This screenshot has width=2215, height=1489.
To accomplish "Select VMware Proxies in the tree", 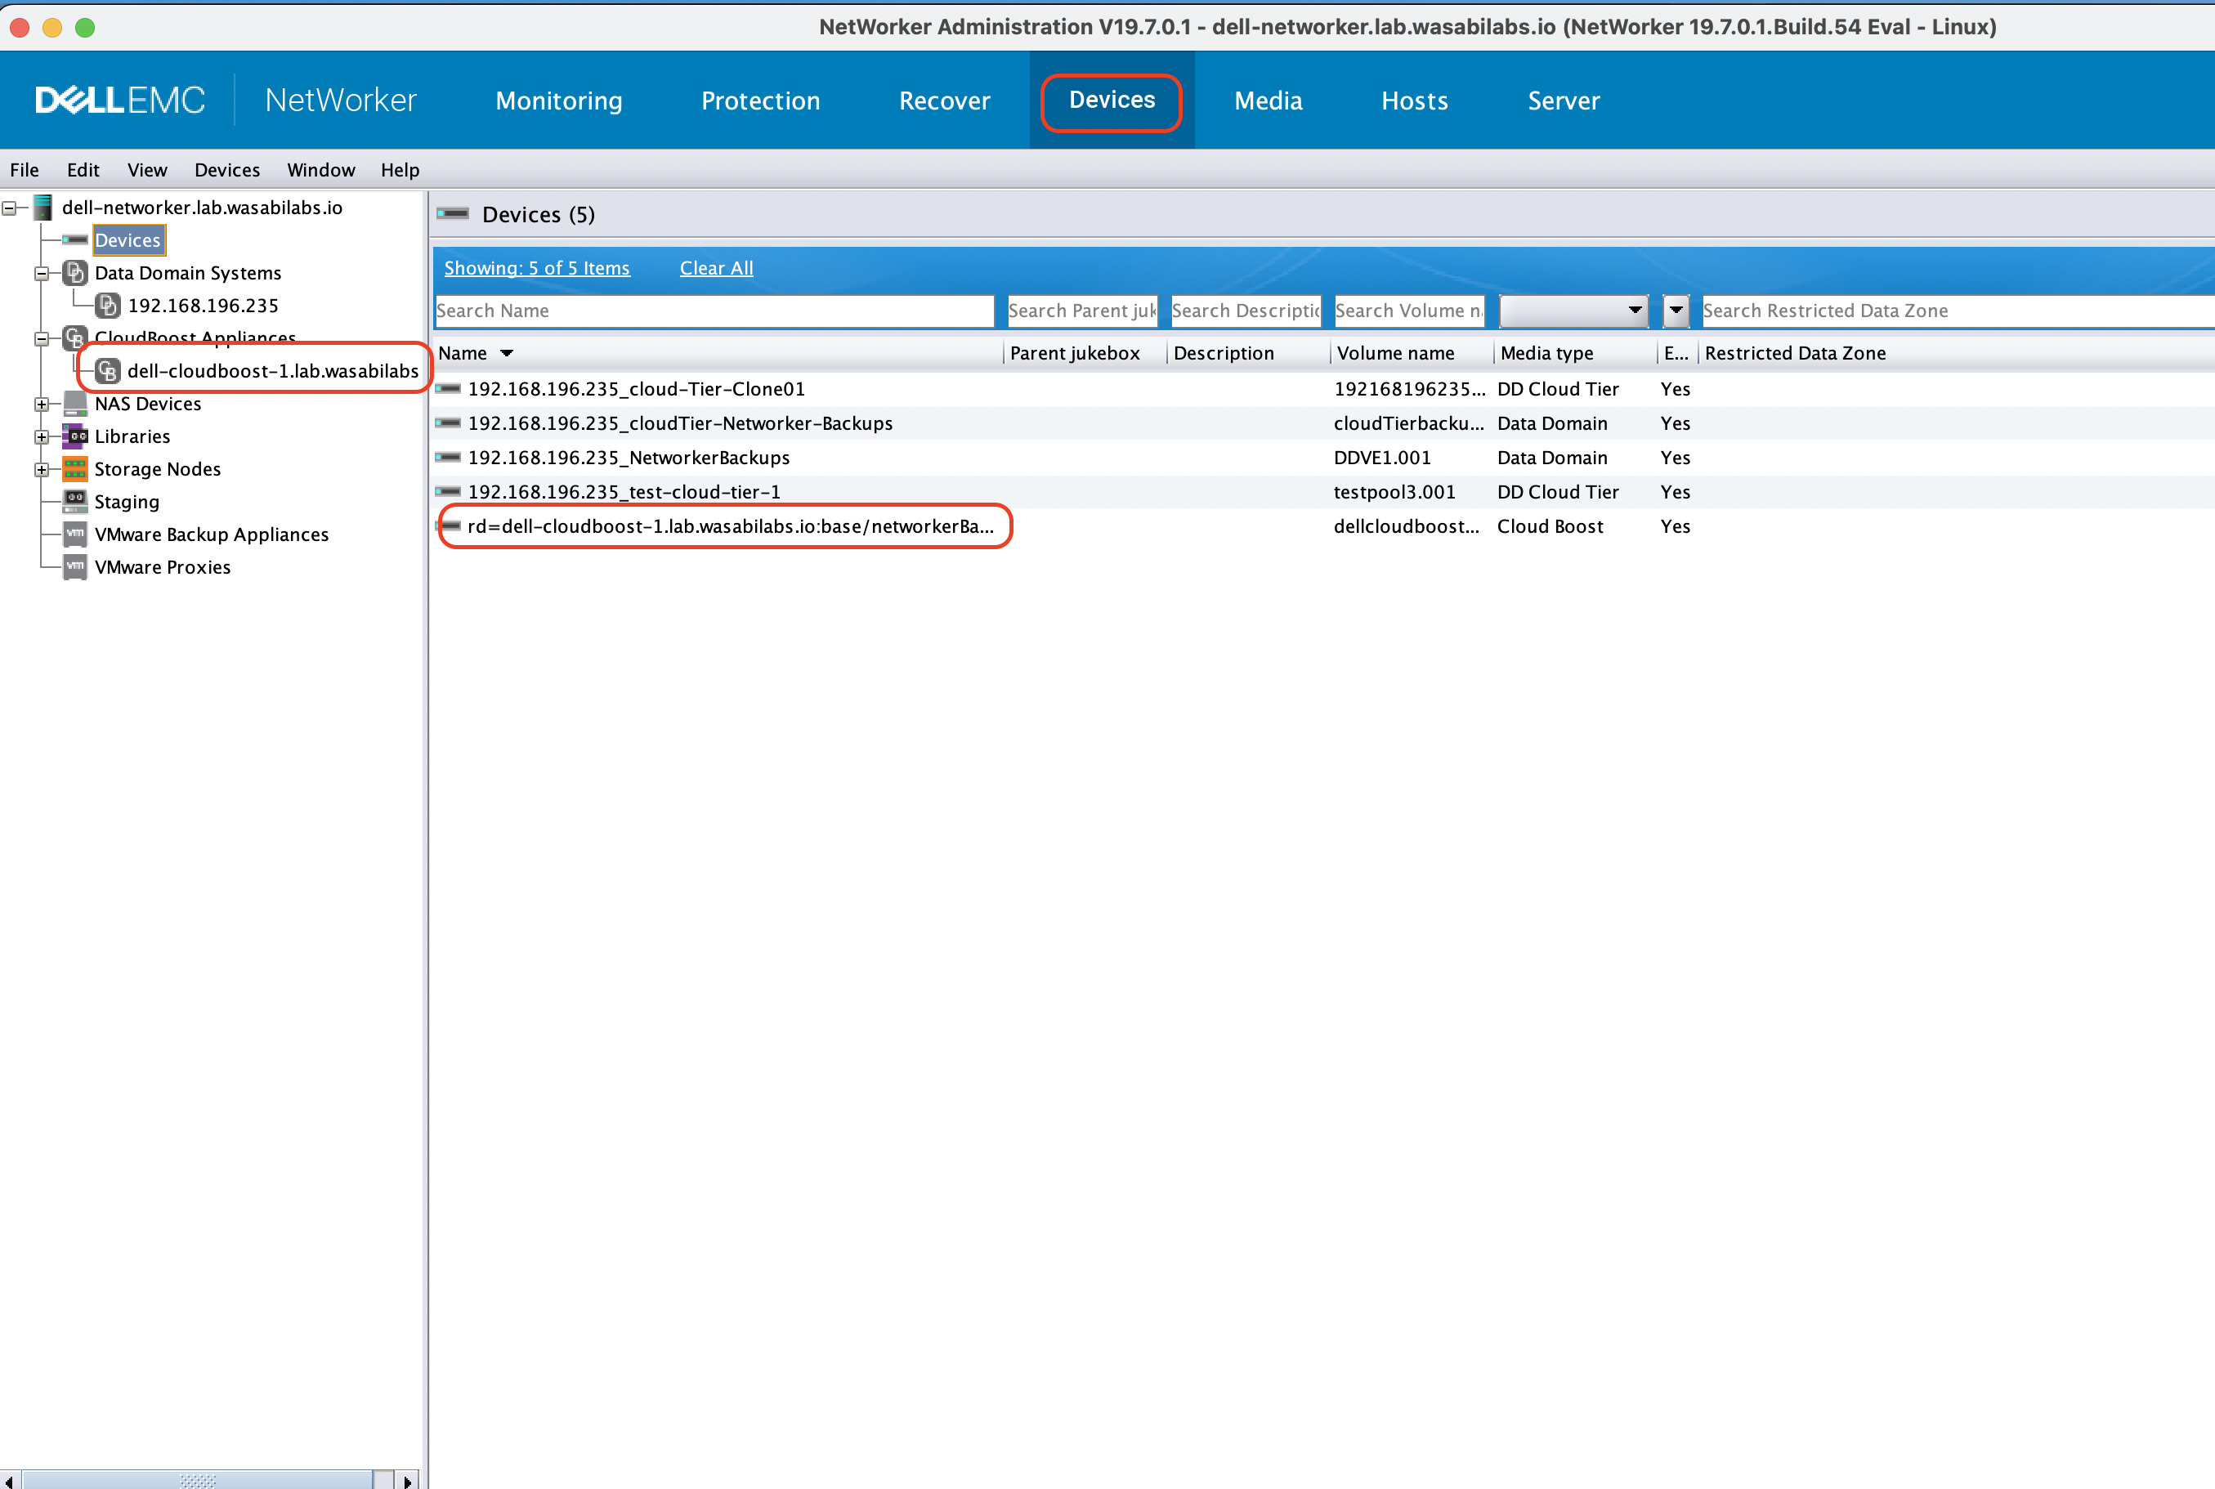I will [163, 567].
